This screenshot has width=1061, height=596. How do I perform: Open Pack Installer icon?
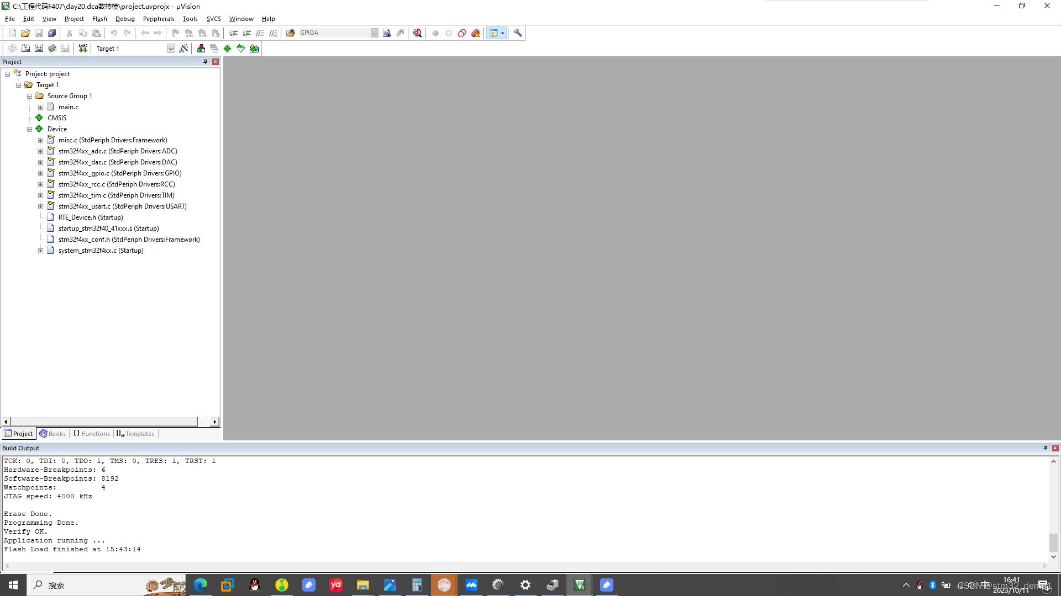[x=254, y=49]
